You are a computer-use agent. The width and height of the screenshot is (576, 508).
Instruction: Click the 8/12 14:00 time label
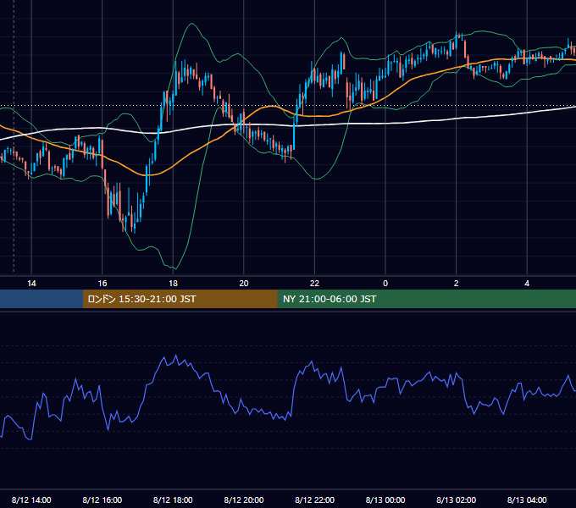pyautogui.click(x=31, y=500)
